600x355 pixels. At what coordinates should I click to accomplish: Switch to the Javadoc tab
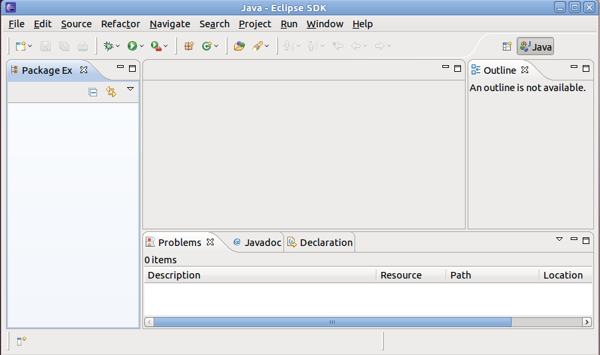click(257, 243)
